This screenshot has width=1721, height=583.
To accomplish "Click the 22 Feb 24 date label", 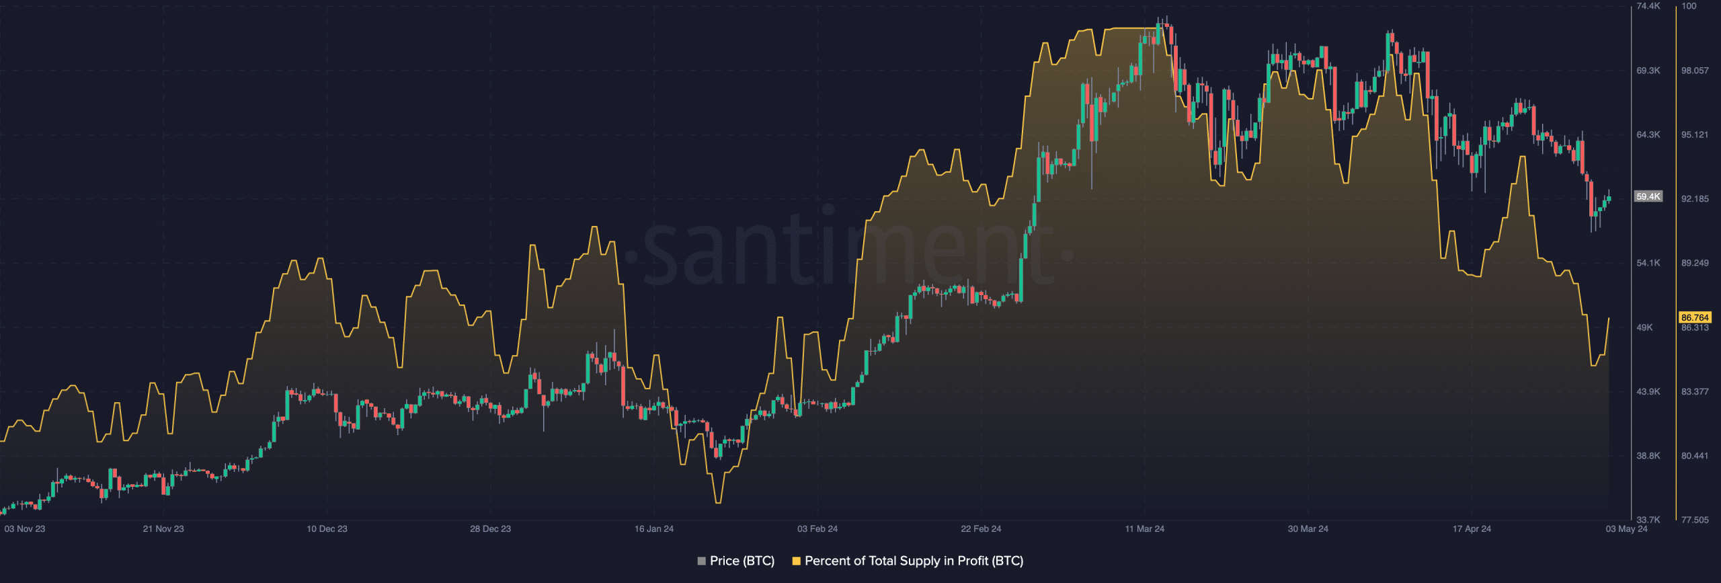I will tap(981, 529).
